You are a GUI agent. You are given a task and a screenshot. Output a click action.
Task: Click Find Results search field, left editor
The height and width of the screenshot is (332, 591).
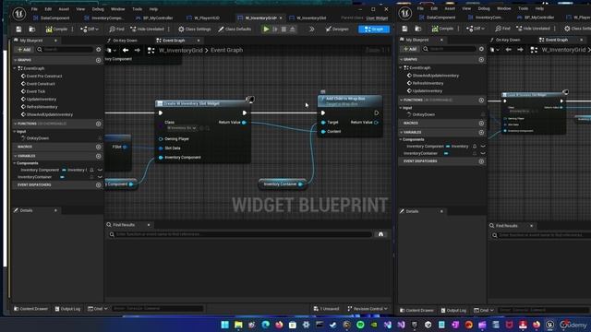(x=240, y=234)
